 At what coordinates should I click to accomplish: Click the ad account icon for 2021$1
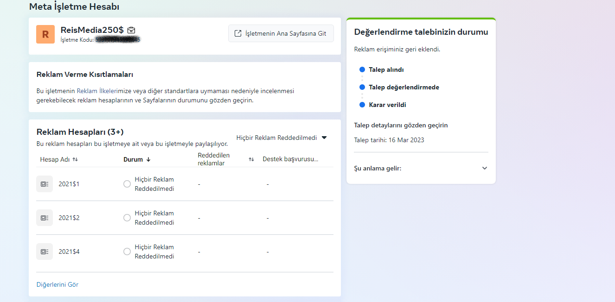coord(45,184)
